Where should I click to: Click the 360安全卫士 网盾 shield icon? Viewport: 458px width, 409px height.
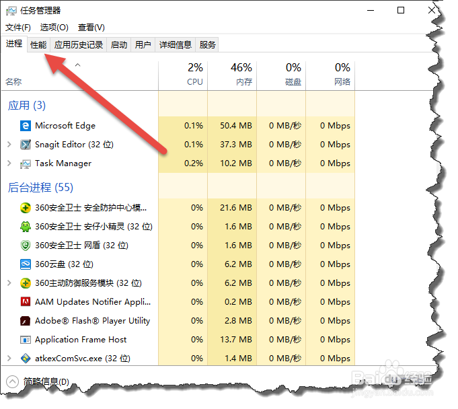pos(26,246)
